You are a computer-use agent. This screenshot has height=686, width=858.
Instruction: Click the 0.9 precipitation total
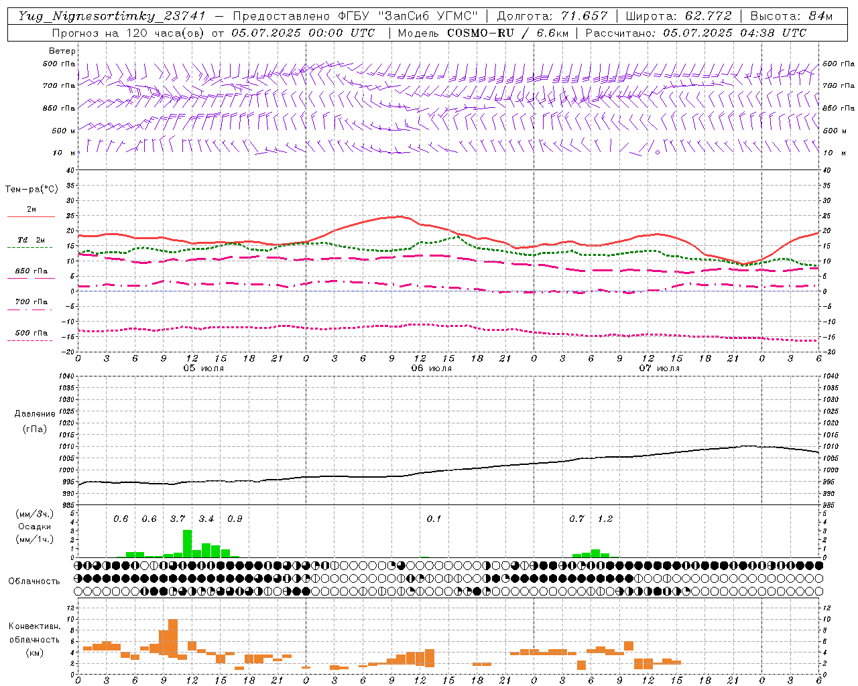tap(235, 519)
